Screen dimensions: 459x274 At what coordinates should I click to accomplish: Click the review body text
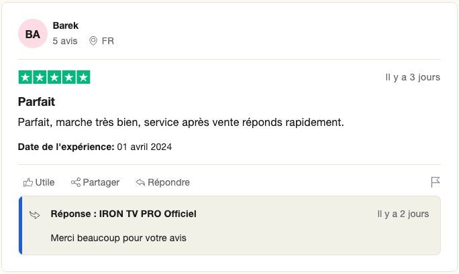click(x=181, y=123)
